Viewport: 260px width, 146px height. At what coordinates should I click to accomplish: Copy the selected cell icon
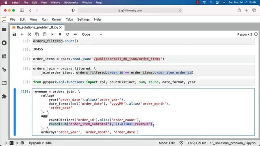point(37,34)
